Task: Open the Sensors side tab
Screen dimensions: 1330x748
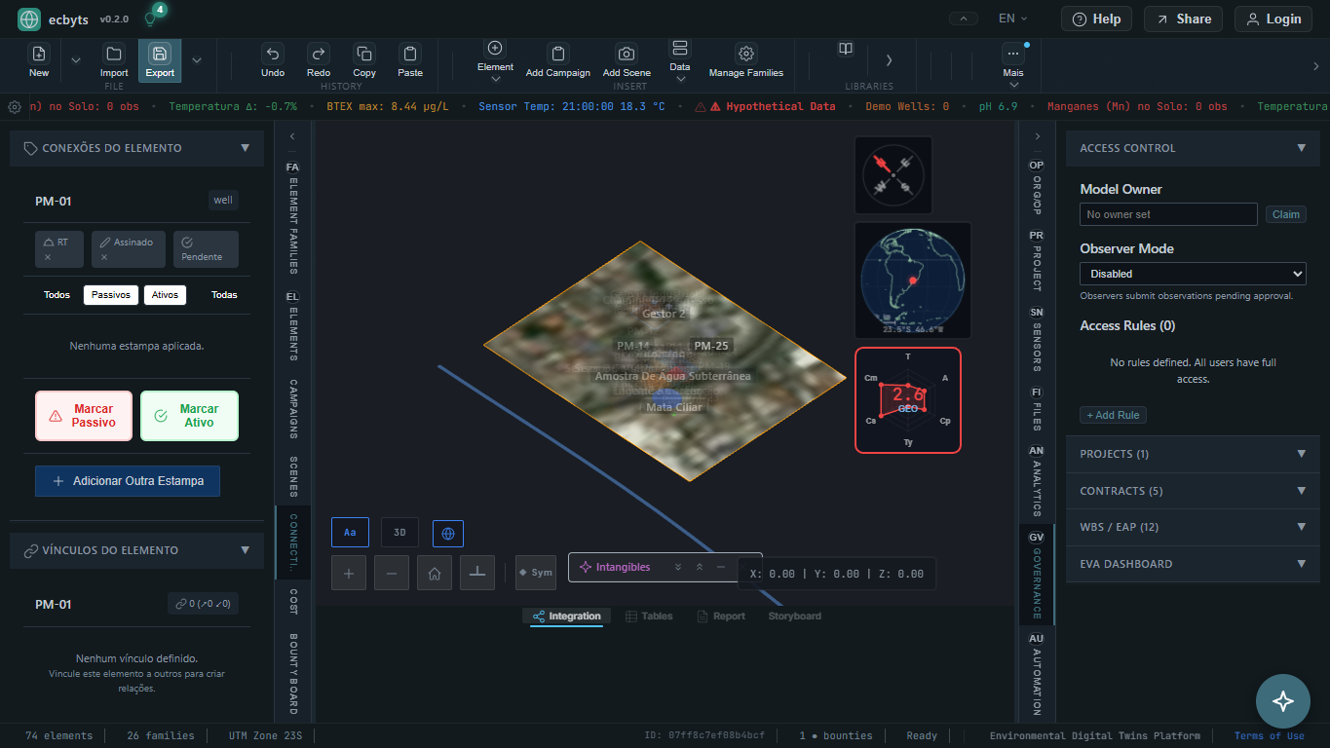Action: click(x=1037, y=339)
